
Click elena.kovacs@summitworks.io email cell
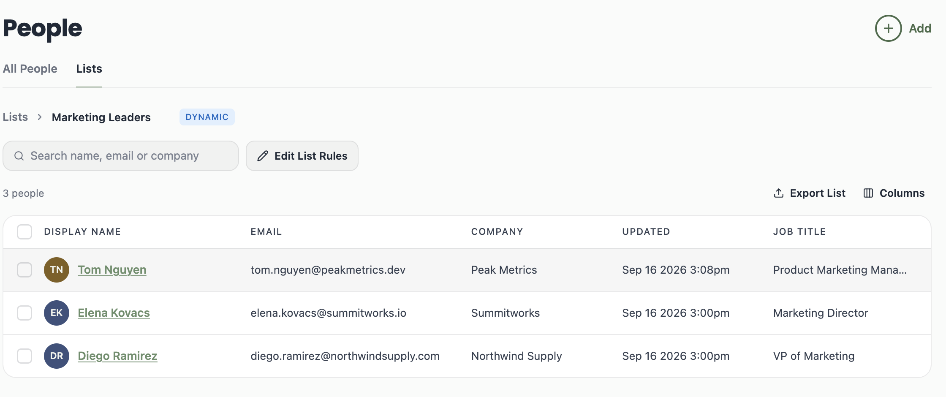(328, 313)
